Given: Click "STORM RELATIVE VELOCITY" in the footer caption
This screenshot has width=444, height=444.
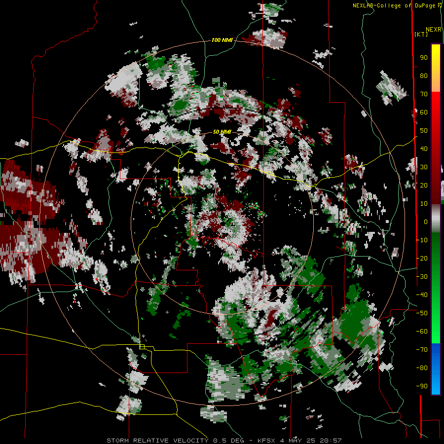Looking at the screenshot, I should tap(158, 441).
